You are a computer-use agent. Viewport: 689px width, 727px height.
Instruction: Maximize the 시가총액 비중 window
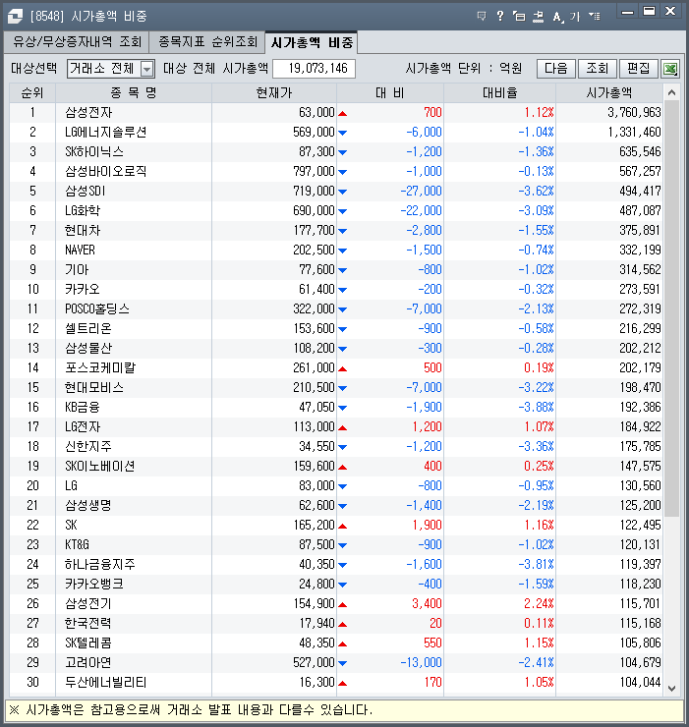tap(649, 12)
